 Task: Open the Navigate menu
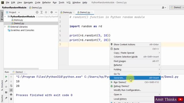[x=28, y=3]
